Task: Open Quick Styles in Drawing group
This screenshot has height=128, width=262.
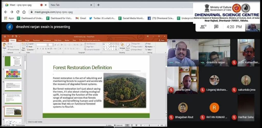Action: [x=128, y=47]
